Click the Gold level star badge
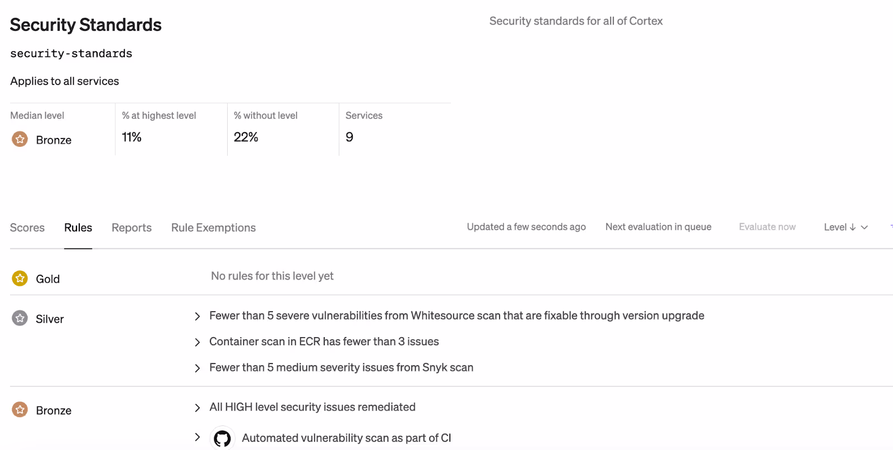 [x=20, y=278]
